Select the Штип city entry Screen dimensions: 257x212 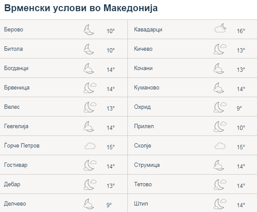click(x=141, y=204)
